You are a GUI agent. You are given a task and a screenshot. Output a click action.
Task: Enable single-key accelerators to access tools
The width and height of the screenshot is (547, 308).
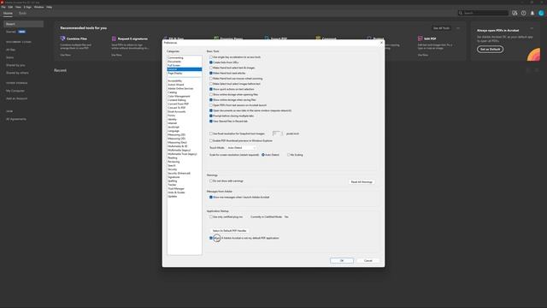point(211,57)
